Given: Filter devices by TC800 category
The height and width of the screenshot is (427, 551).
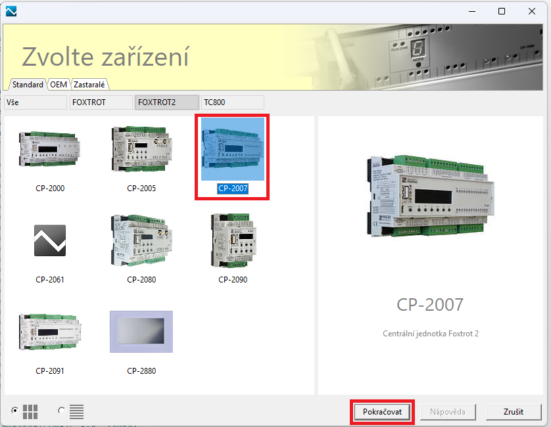Looking at the screenshot, I should point(232,102).
